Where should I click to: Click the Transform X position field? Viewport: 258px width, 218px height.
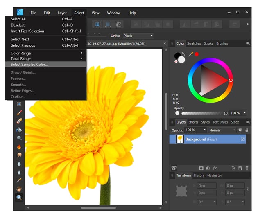pos(207,186)
